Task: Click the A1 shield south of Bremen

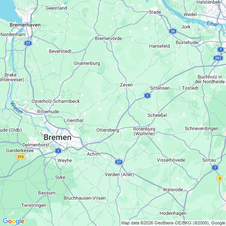Action: (x=58, y=151)
